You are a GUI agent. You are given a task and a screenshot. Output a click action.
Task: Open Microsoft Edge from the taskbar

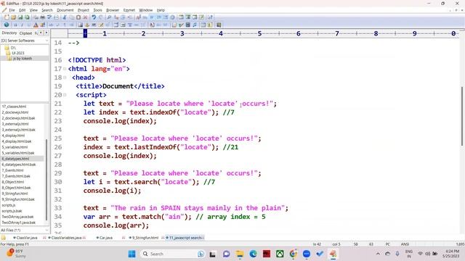tap(253, 254)
